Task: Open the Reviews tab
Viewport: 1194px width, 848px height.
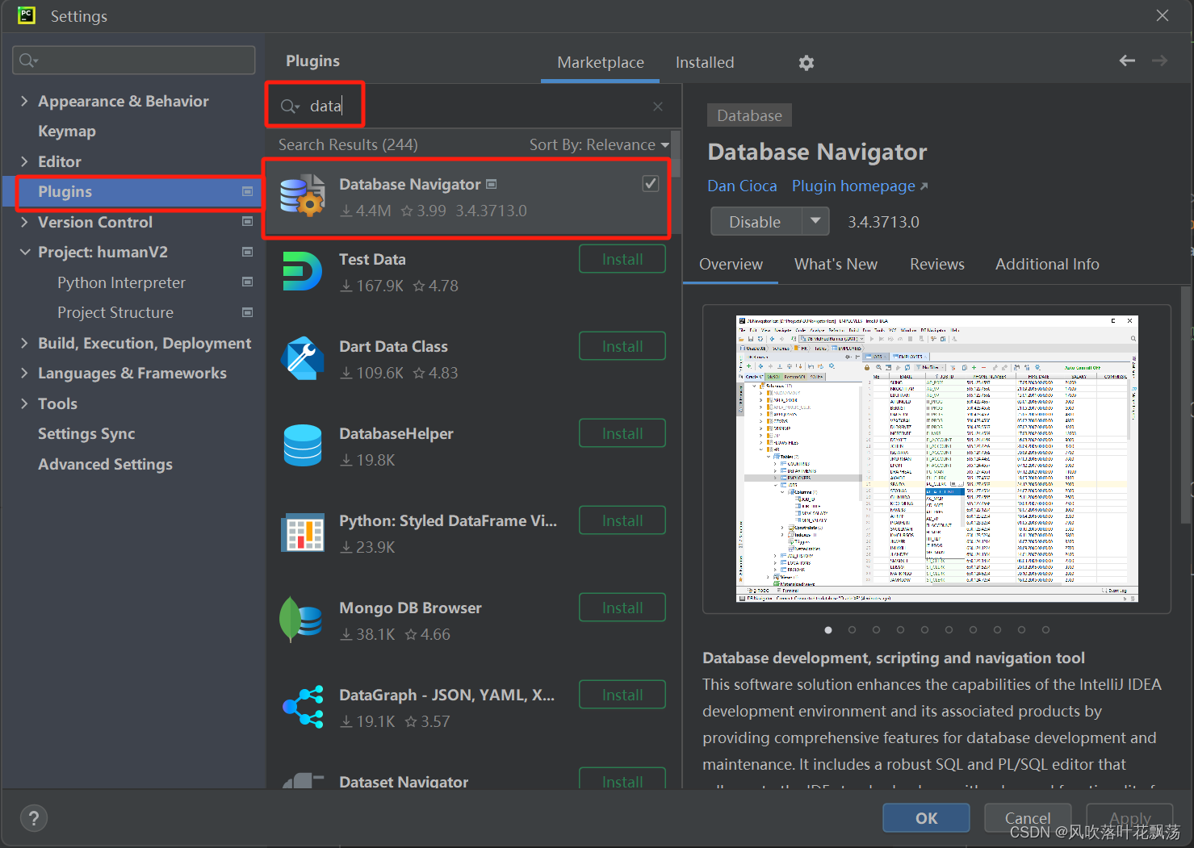Action: pos(936,264)
